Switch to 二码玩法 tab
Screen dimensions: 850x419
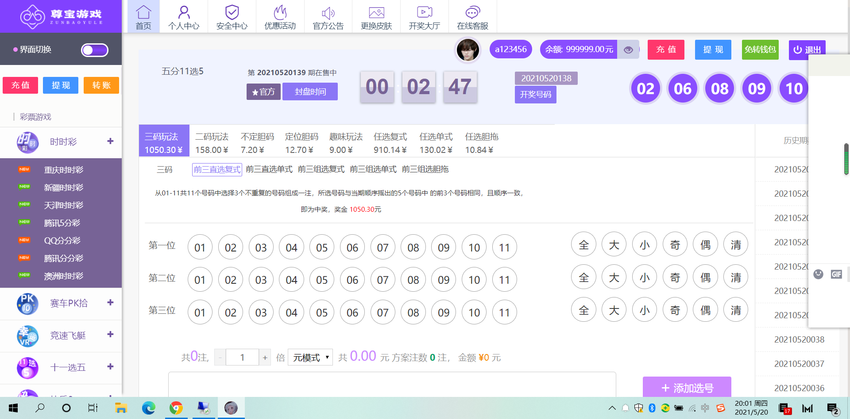[212, 143]
